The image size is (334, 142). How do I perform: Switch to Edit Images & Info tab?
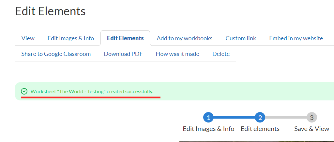tap(71, 38)
